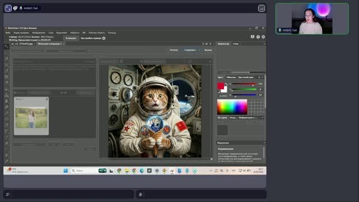The height and width of the screenshot is (202, 359).
Task: Open the server settings gear icon
Action: (x=104, y=38)
